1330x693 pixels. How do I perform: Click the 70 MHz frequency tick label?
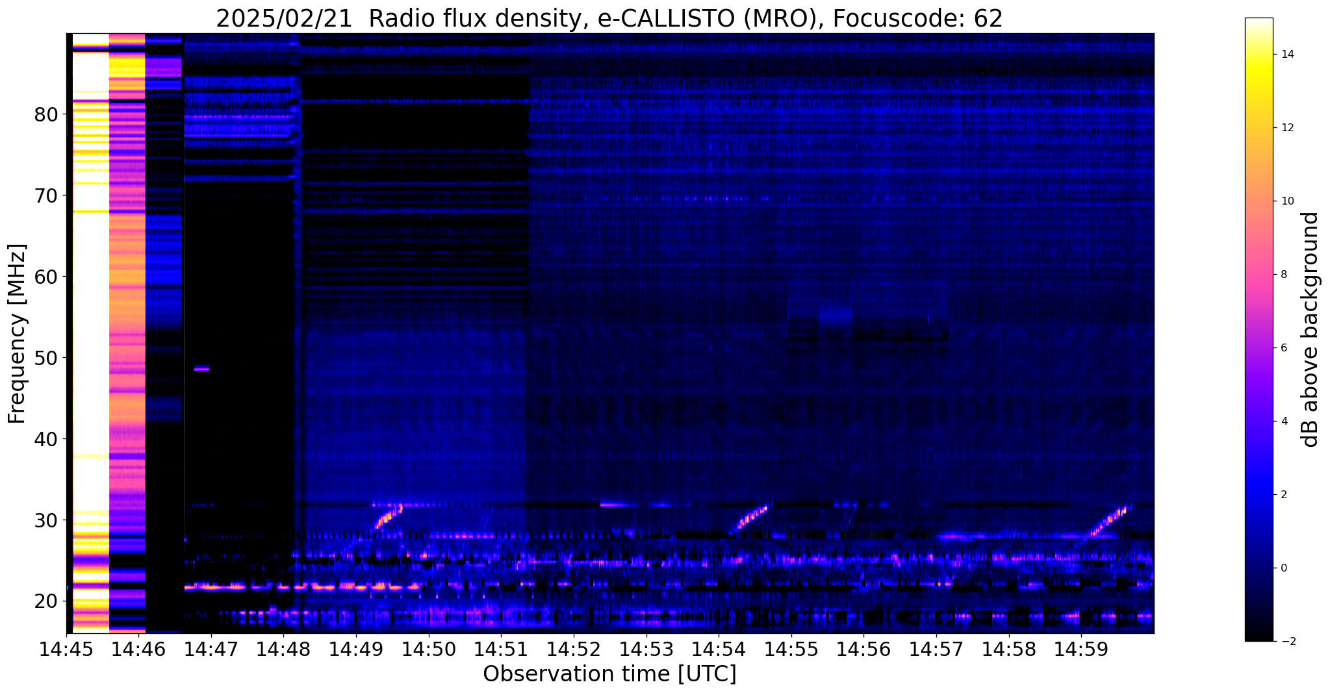46,196
